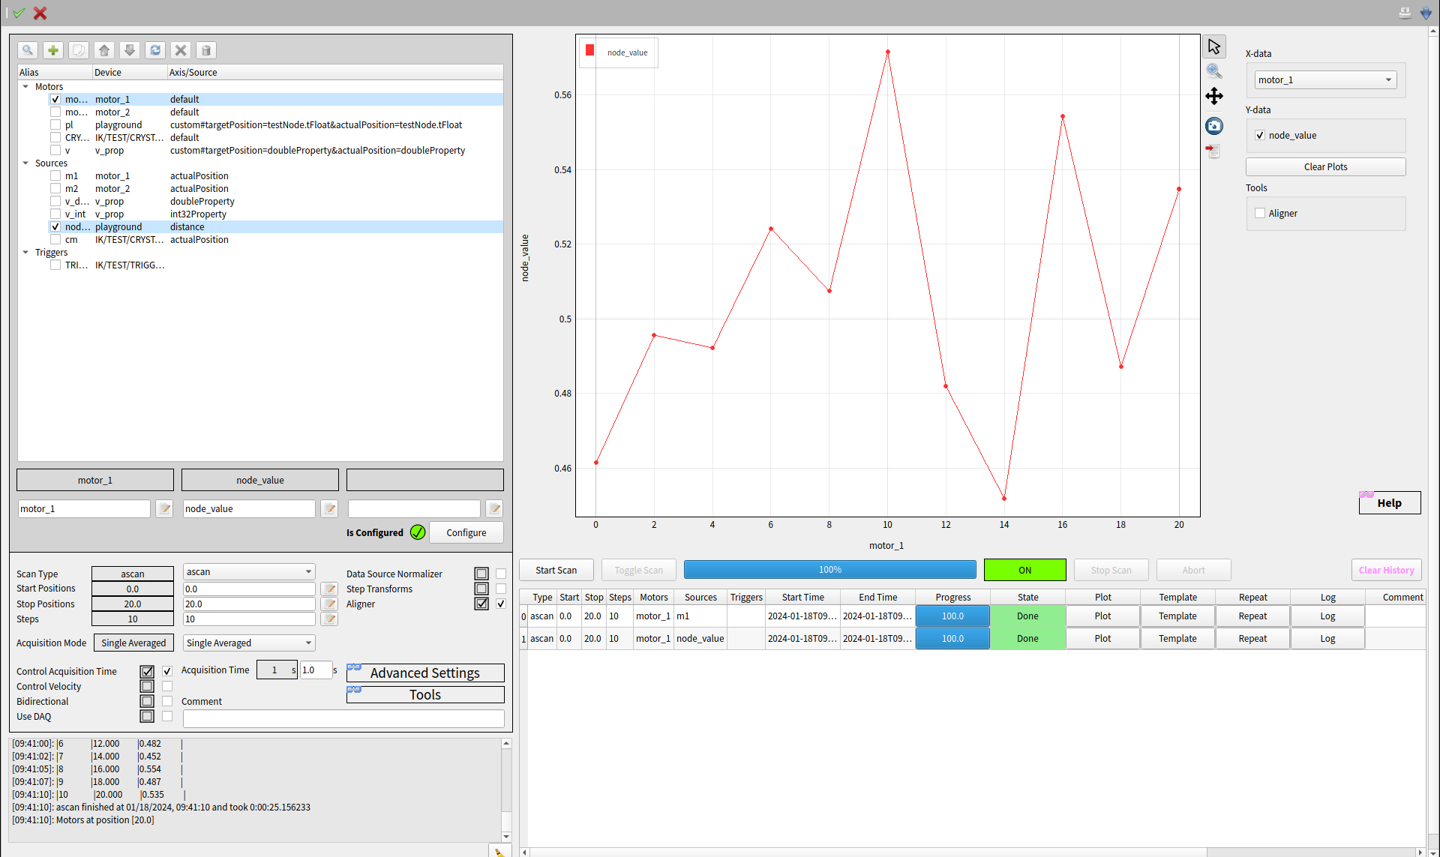Collapse the Triggers tree group
This screenshot has width=1440, height=857.
click(25, 253)
